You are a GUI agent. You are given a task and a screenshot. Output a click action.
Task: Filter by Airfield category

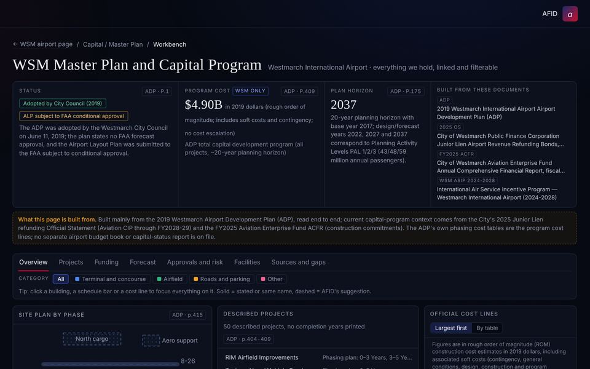point(170,279)
